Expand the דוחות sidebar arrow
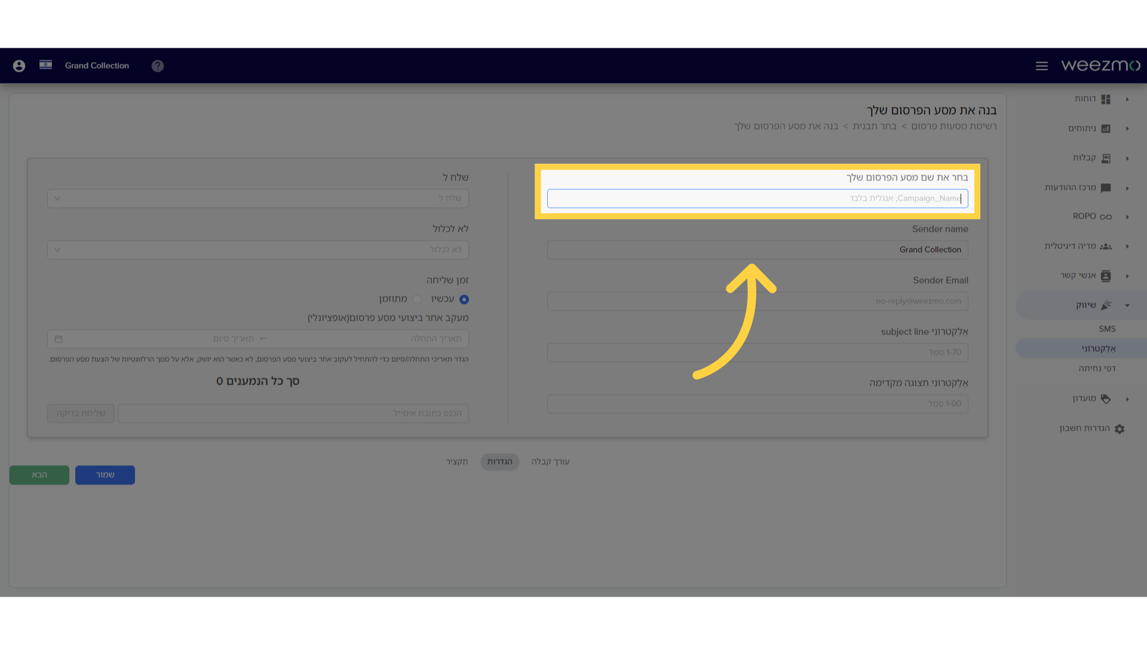1147x645 pixels. [1127, 99]
